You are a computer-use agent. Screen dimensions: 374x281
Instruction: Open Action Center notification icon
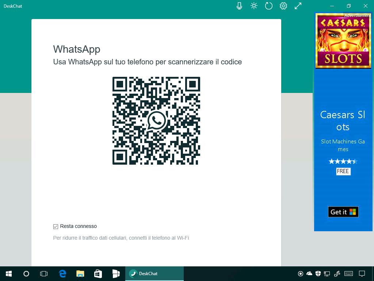click(x=362, y=274)
